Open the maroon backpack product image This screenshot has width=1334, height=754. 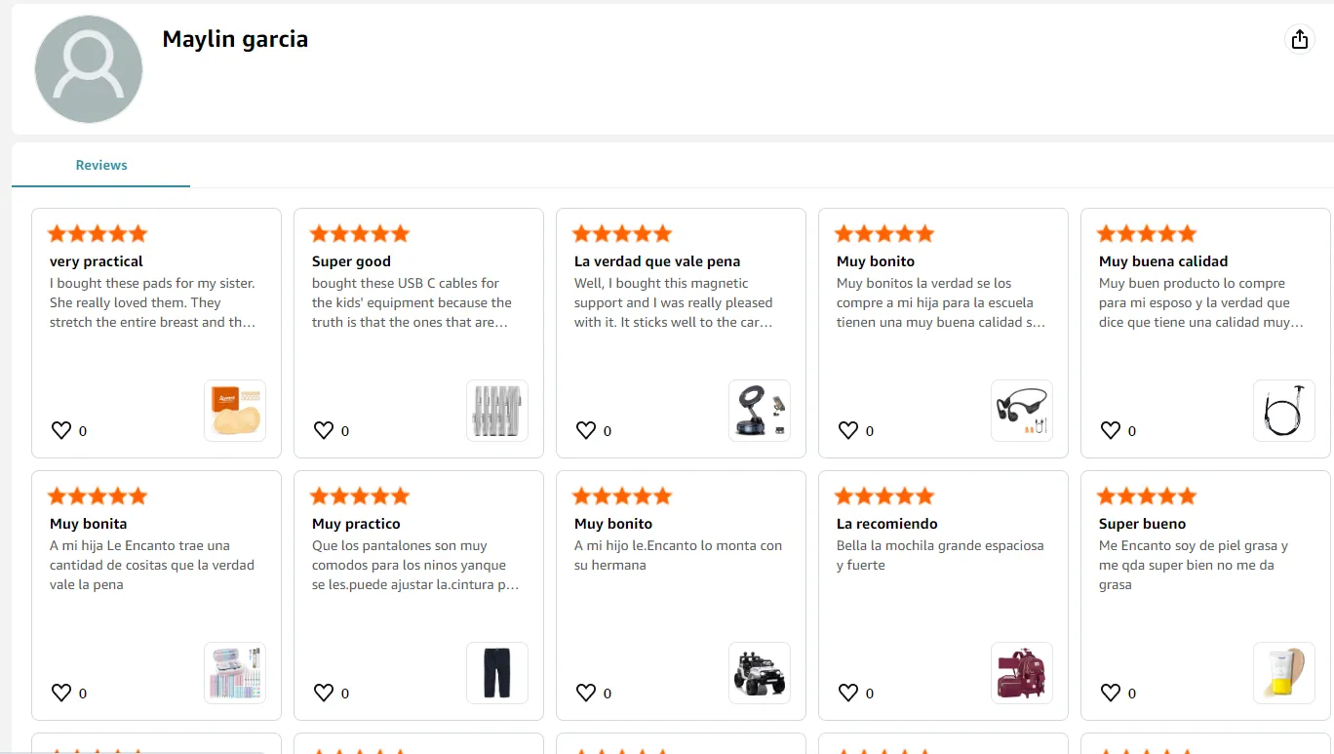[1022, 673]
